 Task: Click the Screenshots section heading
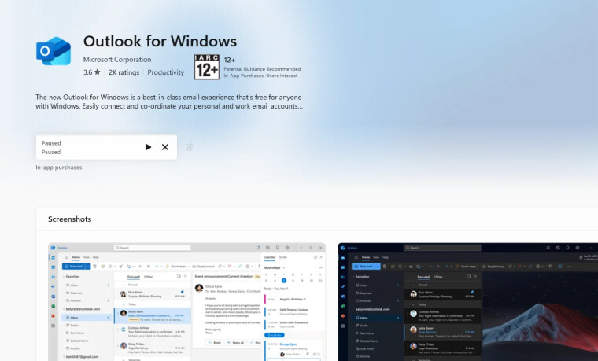pyautogui.click(x=70, y=219)
